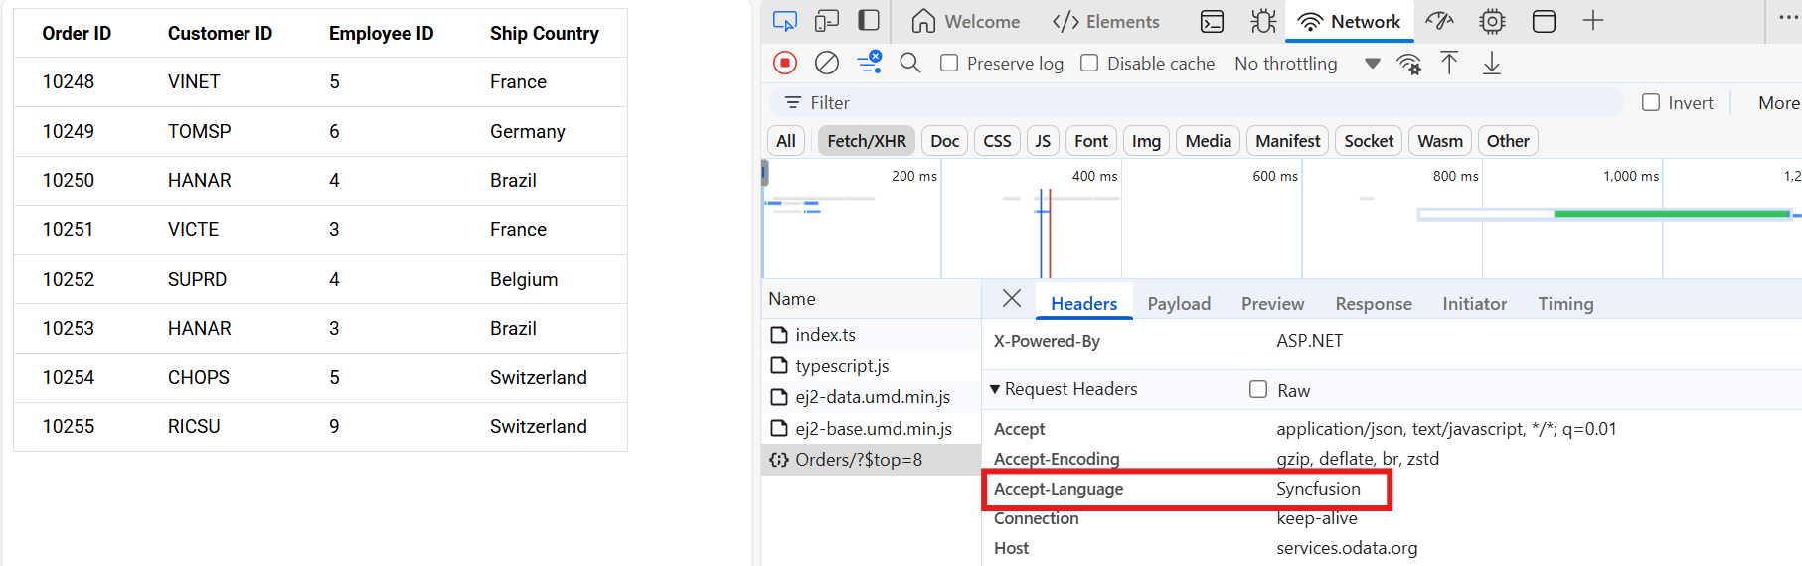Collapse the Request Headers section
The width and height of the screenshot is (1802, 566).
coord(995,389)
